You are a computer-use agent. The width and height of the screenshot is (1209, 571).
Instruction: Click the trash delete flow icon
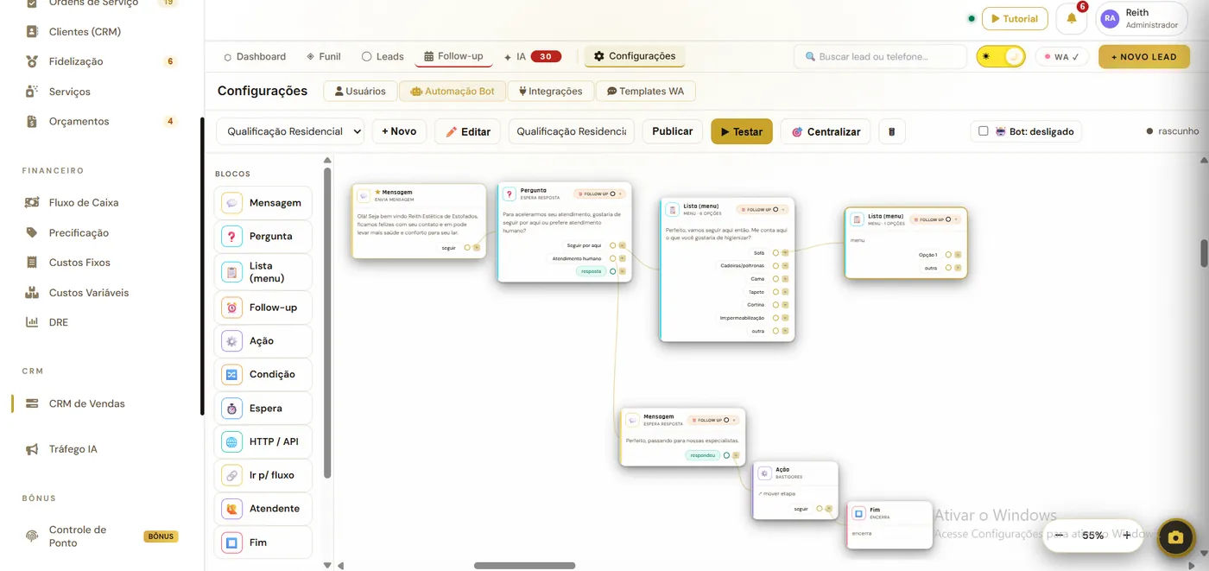coord(892,131)
